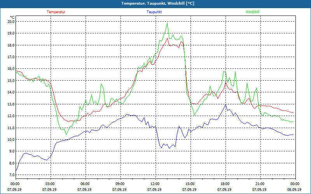Select the red Temperatur legend label
Viewport: 311px width, 194px height.
pos(56,12)
